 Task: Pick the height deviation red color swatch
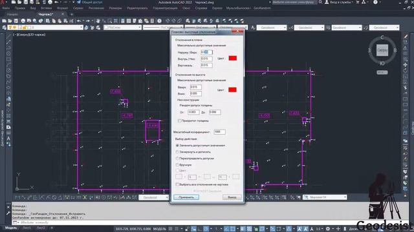coord(232,90)
